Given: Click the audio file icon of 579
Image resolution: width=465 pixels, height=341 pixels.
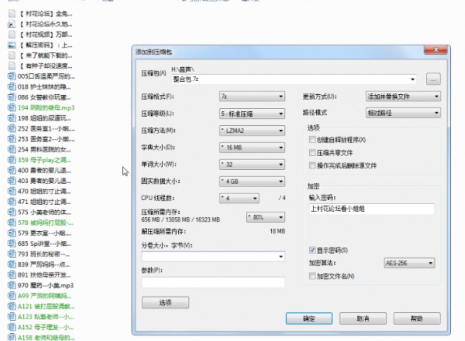Looking at the screenshot, I should pos(12,233).
